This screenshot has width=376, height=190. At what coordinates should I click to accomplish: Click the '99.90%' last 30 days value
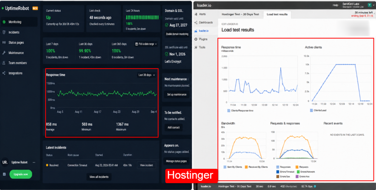point(85,51)
